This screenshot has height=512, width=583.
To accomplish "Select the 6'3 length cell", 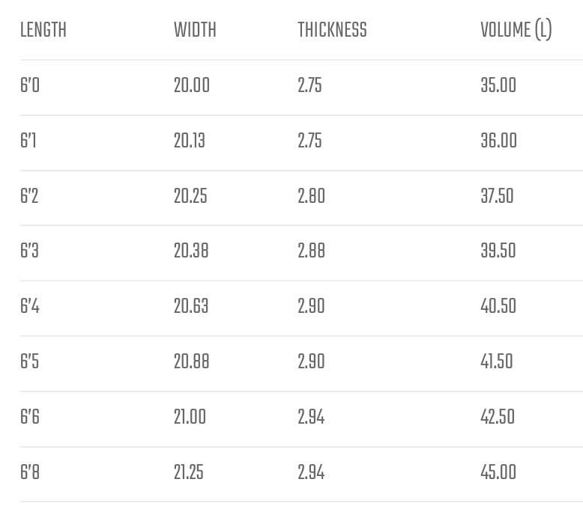I will point(29,251).
